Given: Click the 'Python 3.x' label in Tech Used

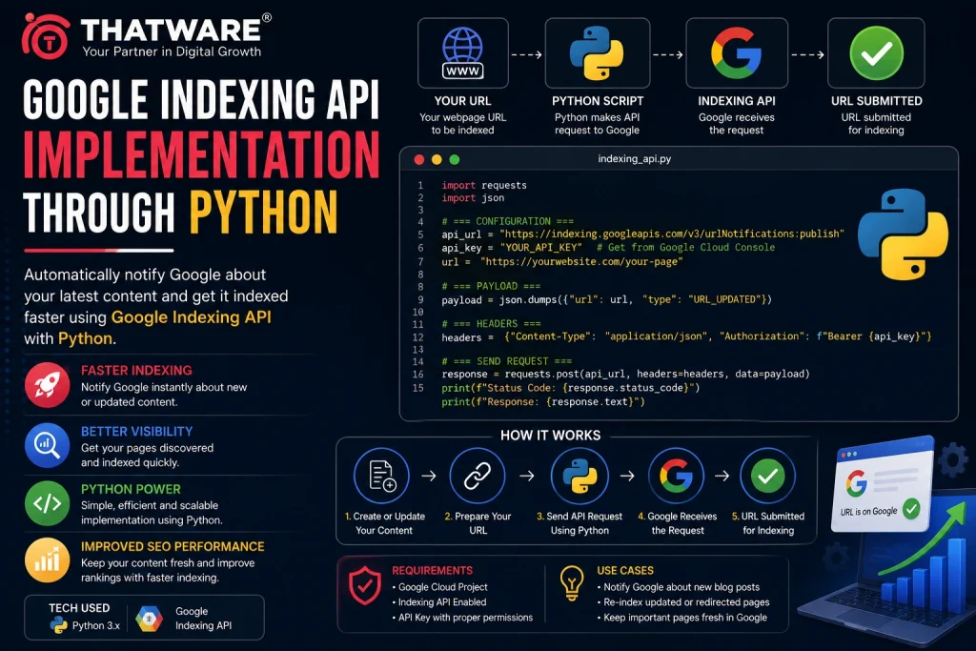Looking at the screenshot, I should coord(96,625).
